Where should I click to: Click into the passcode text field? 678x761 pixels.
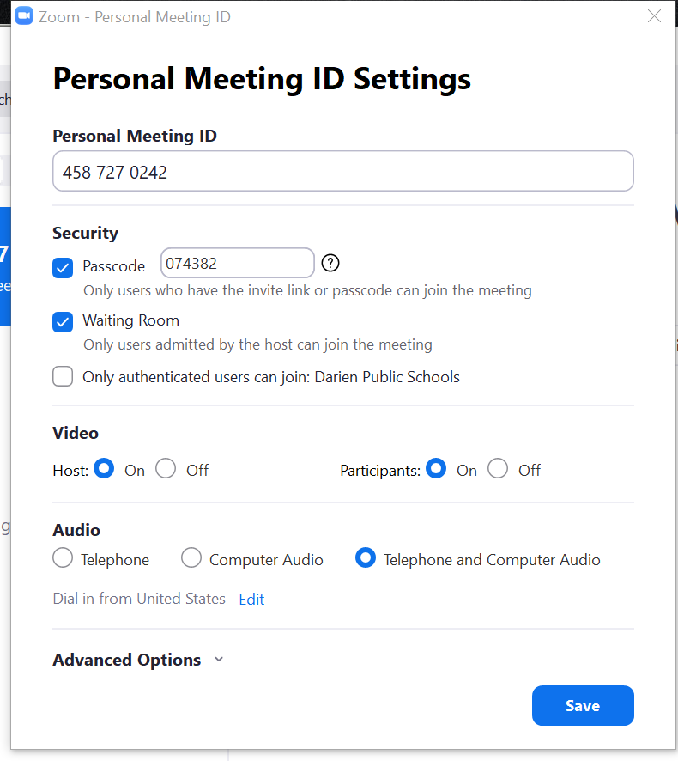tap(238, 263)
